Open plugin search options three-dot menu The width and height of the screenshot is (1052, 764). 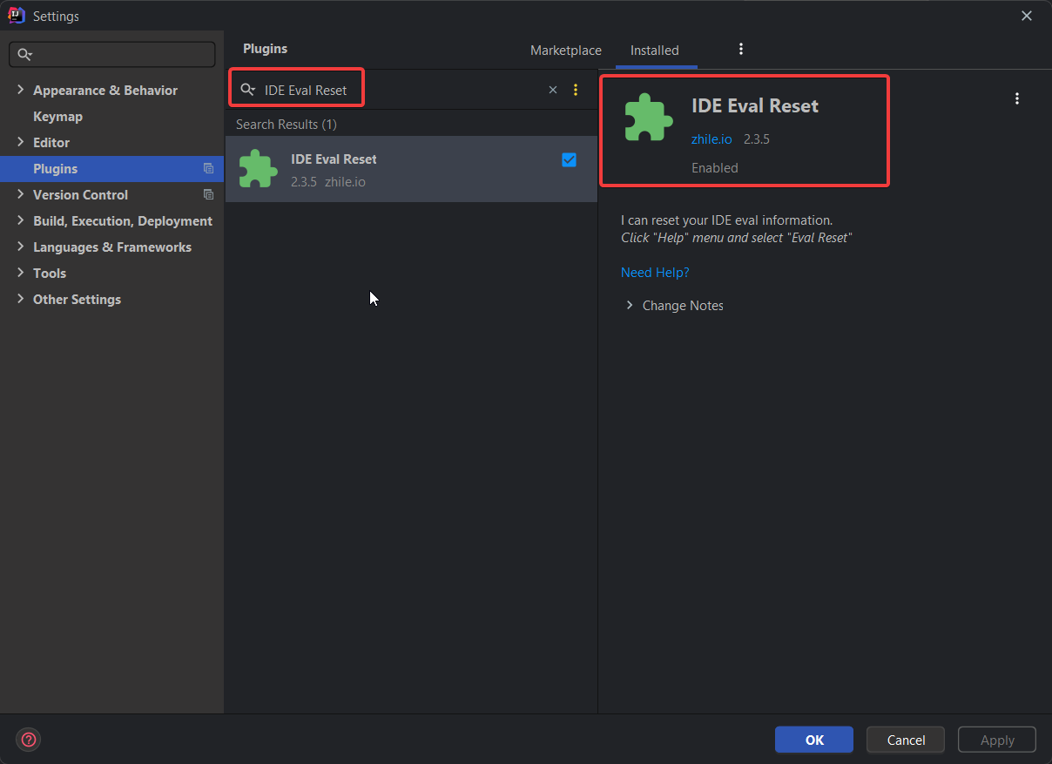(x=576, y=90)
